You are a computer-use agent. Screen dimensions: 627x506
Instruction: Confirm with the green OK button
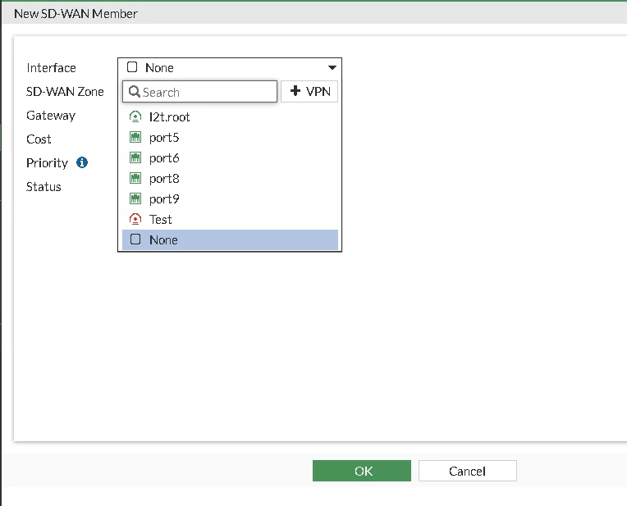point(361,471)
